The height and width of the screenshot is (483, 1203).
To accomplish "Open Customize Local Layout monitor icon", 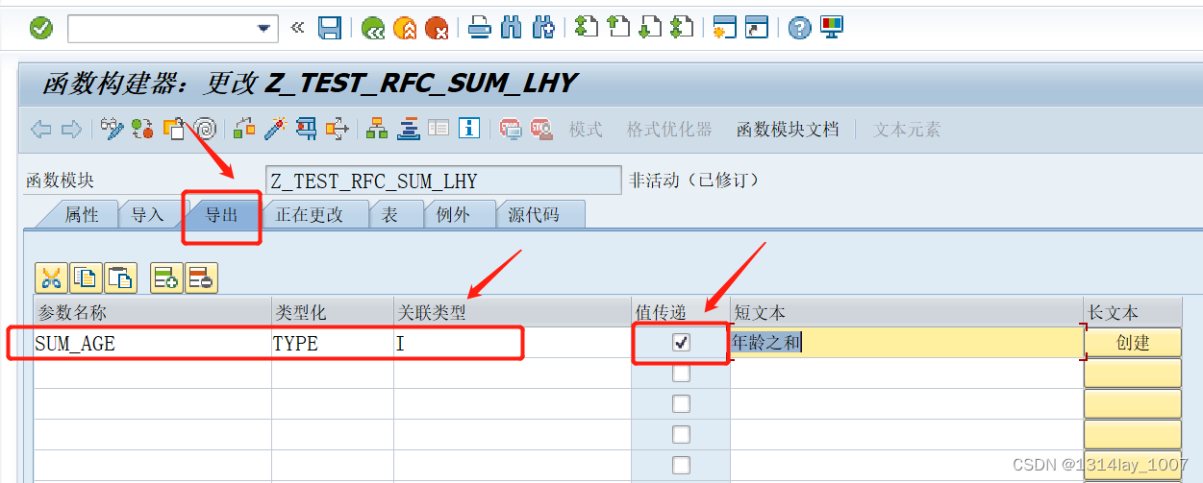I will (832, 28).
